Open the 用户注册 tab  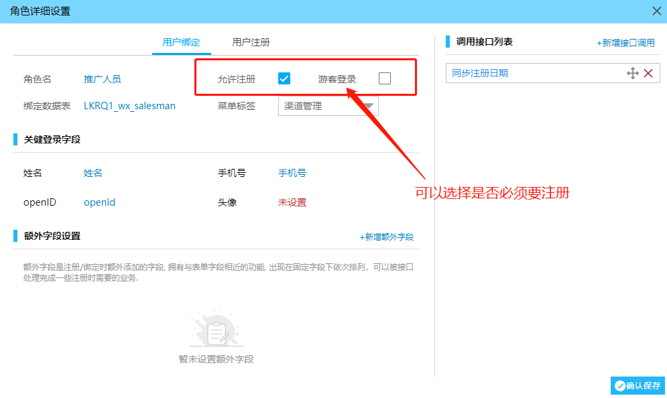[251, 42]
